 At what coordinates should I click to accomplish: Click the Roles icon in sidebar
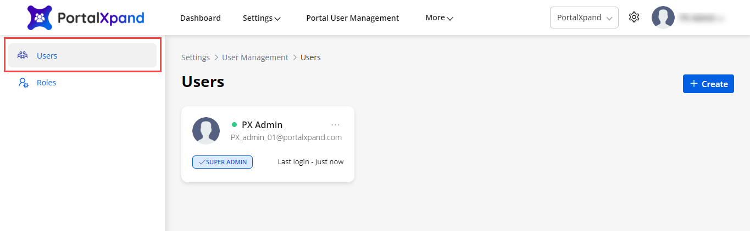(23, 83)
